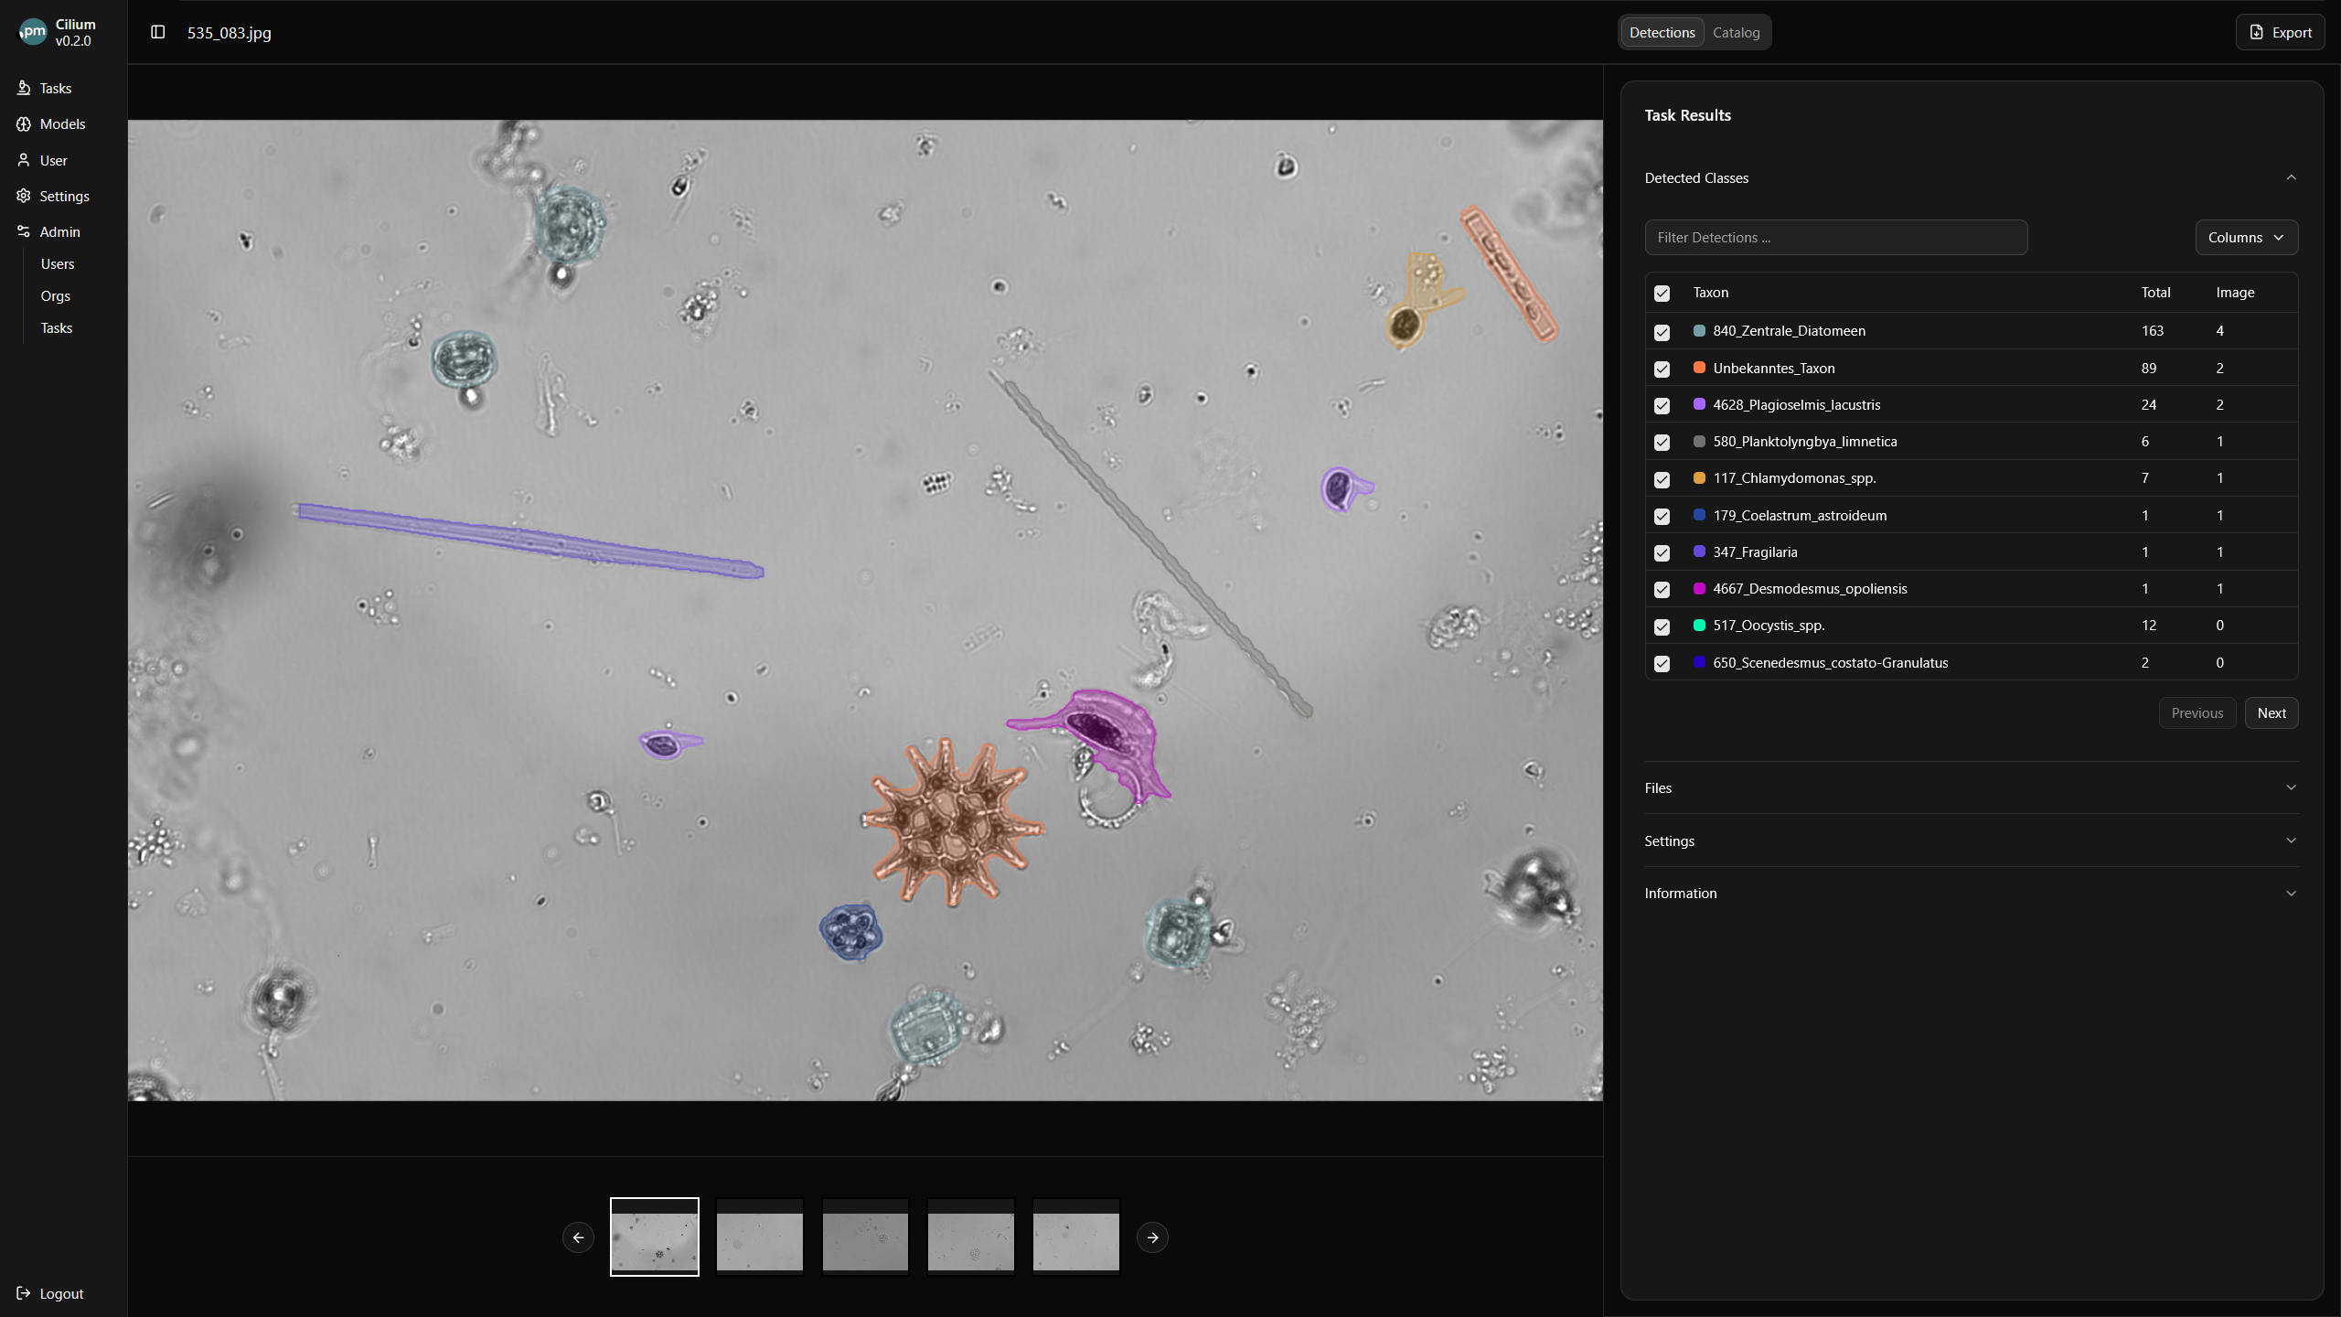The height and width of the screenshot is (1317, 2341).
Task: Click the Export button
Action: tap(2280, 33)
